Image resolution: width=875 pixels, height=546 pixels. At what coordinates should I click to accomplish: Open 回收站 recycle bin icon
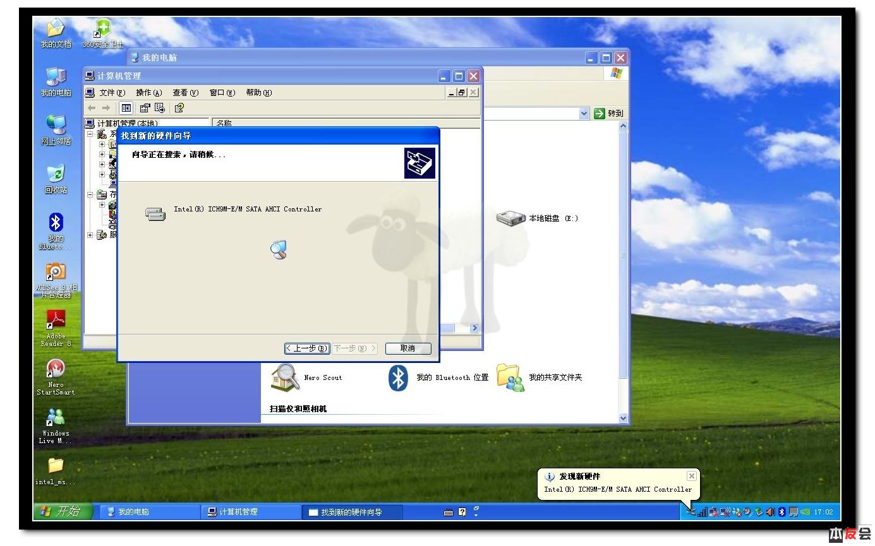click(56, 179)
